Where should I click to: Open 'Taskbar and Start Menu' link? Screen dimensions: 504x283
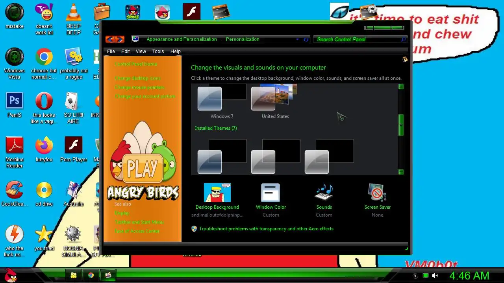[x=139, y=222]
